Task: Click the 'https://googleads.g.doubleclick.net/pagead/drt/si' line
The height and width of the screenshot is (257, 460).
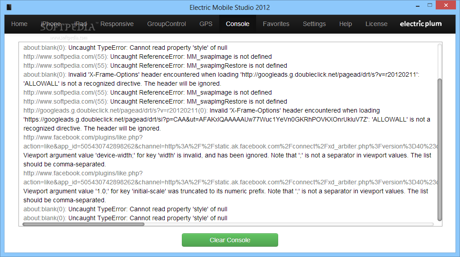Action: [227, 120]
